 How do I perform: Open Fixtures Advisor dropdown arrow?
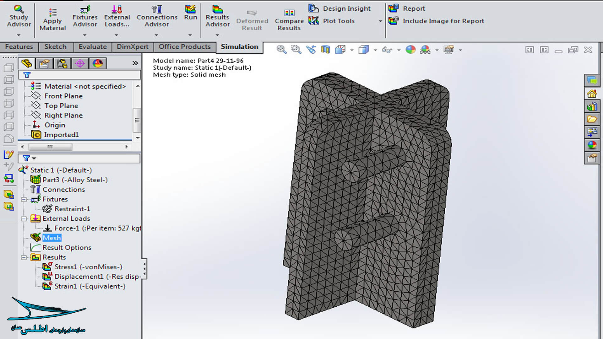coord(84,35)
